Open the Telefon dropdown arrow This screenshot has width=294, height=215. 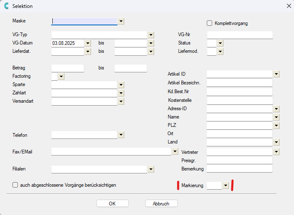pos(121,135)
